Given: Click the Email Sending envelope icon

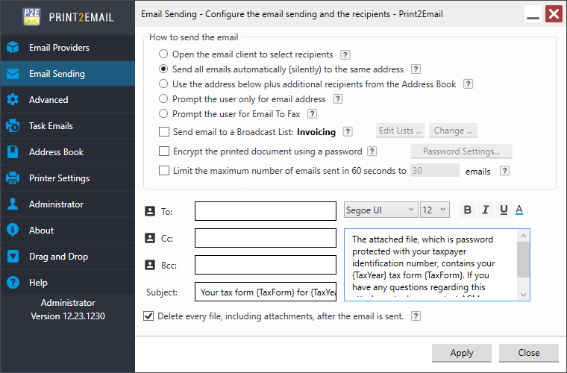Looking at the screenshot, I should point(13,74).
